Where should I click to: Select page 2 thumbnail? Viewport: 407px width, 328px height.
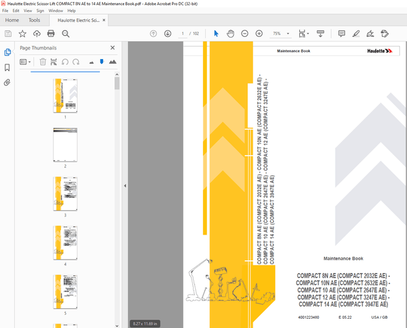[x=65, y=145]
